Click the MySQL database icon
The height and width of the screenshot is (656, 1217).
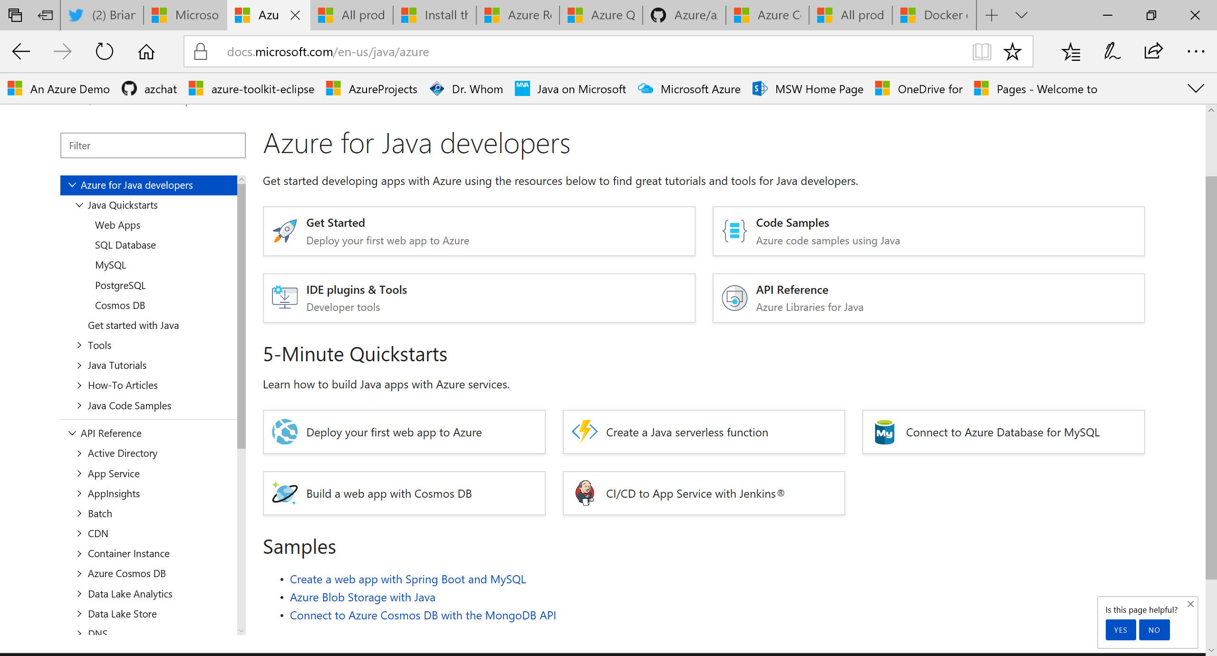click(884, 432)
